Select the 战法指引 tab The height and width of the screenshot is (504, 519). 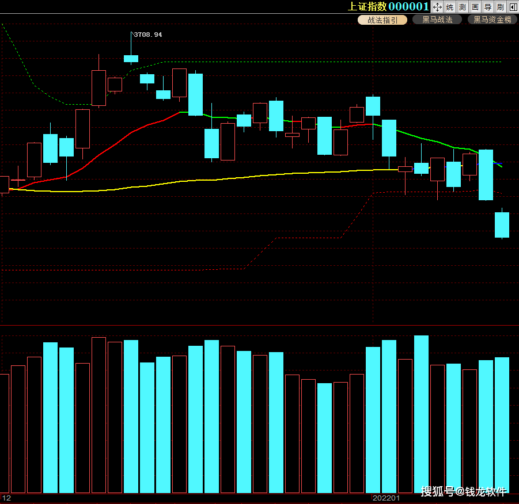tap(382, 20)
